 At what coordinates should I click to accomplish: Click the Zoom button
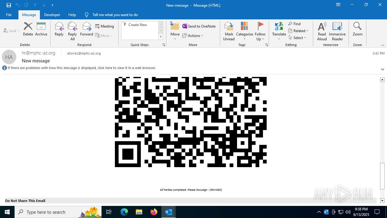[x=357, y=29]
